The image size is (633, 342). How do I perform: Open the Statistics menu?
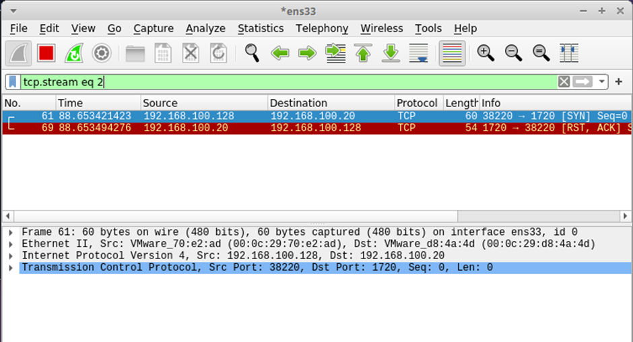(261, 28)
